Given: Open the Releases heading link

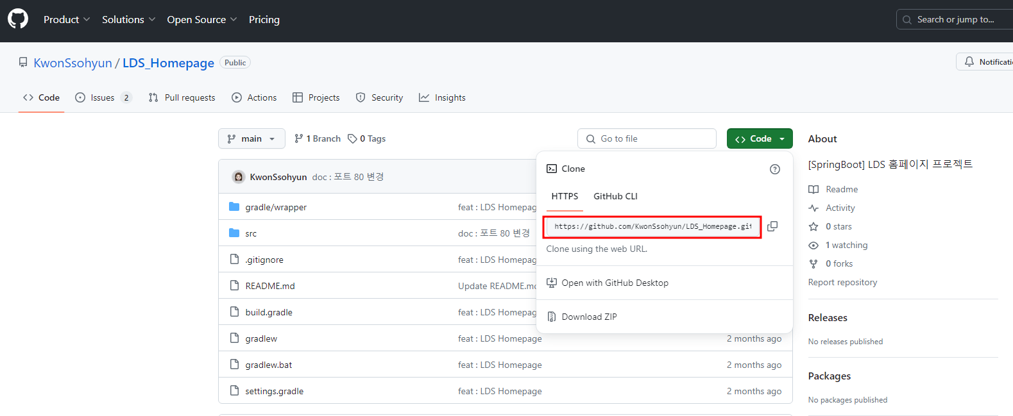Looking at the screenshot, I should [x=828, y=317].
